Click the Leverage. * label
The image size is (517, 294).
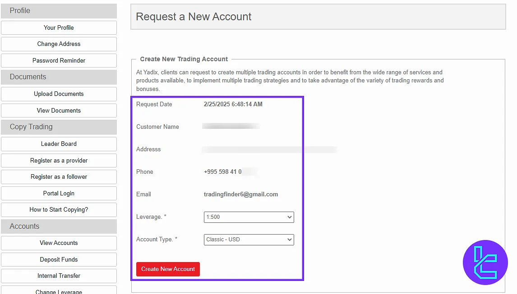pos(151,217)
